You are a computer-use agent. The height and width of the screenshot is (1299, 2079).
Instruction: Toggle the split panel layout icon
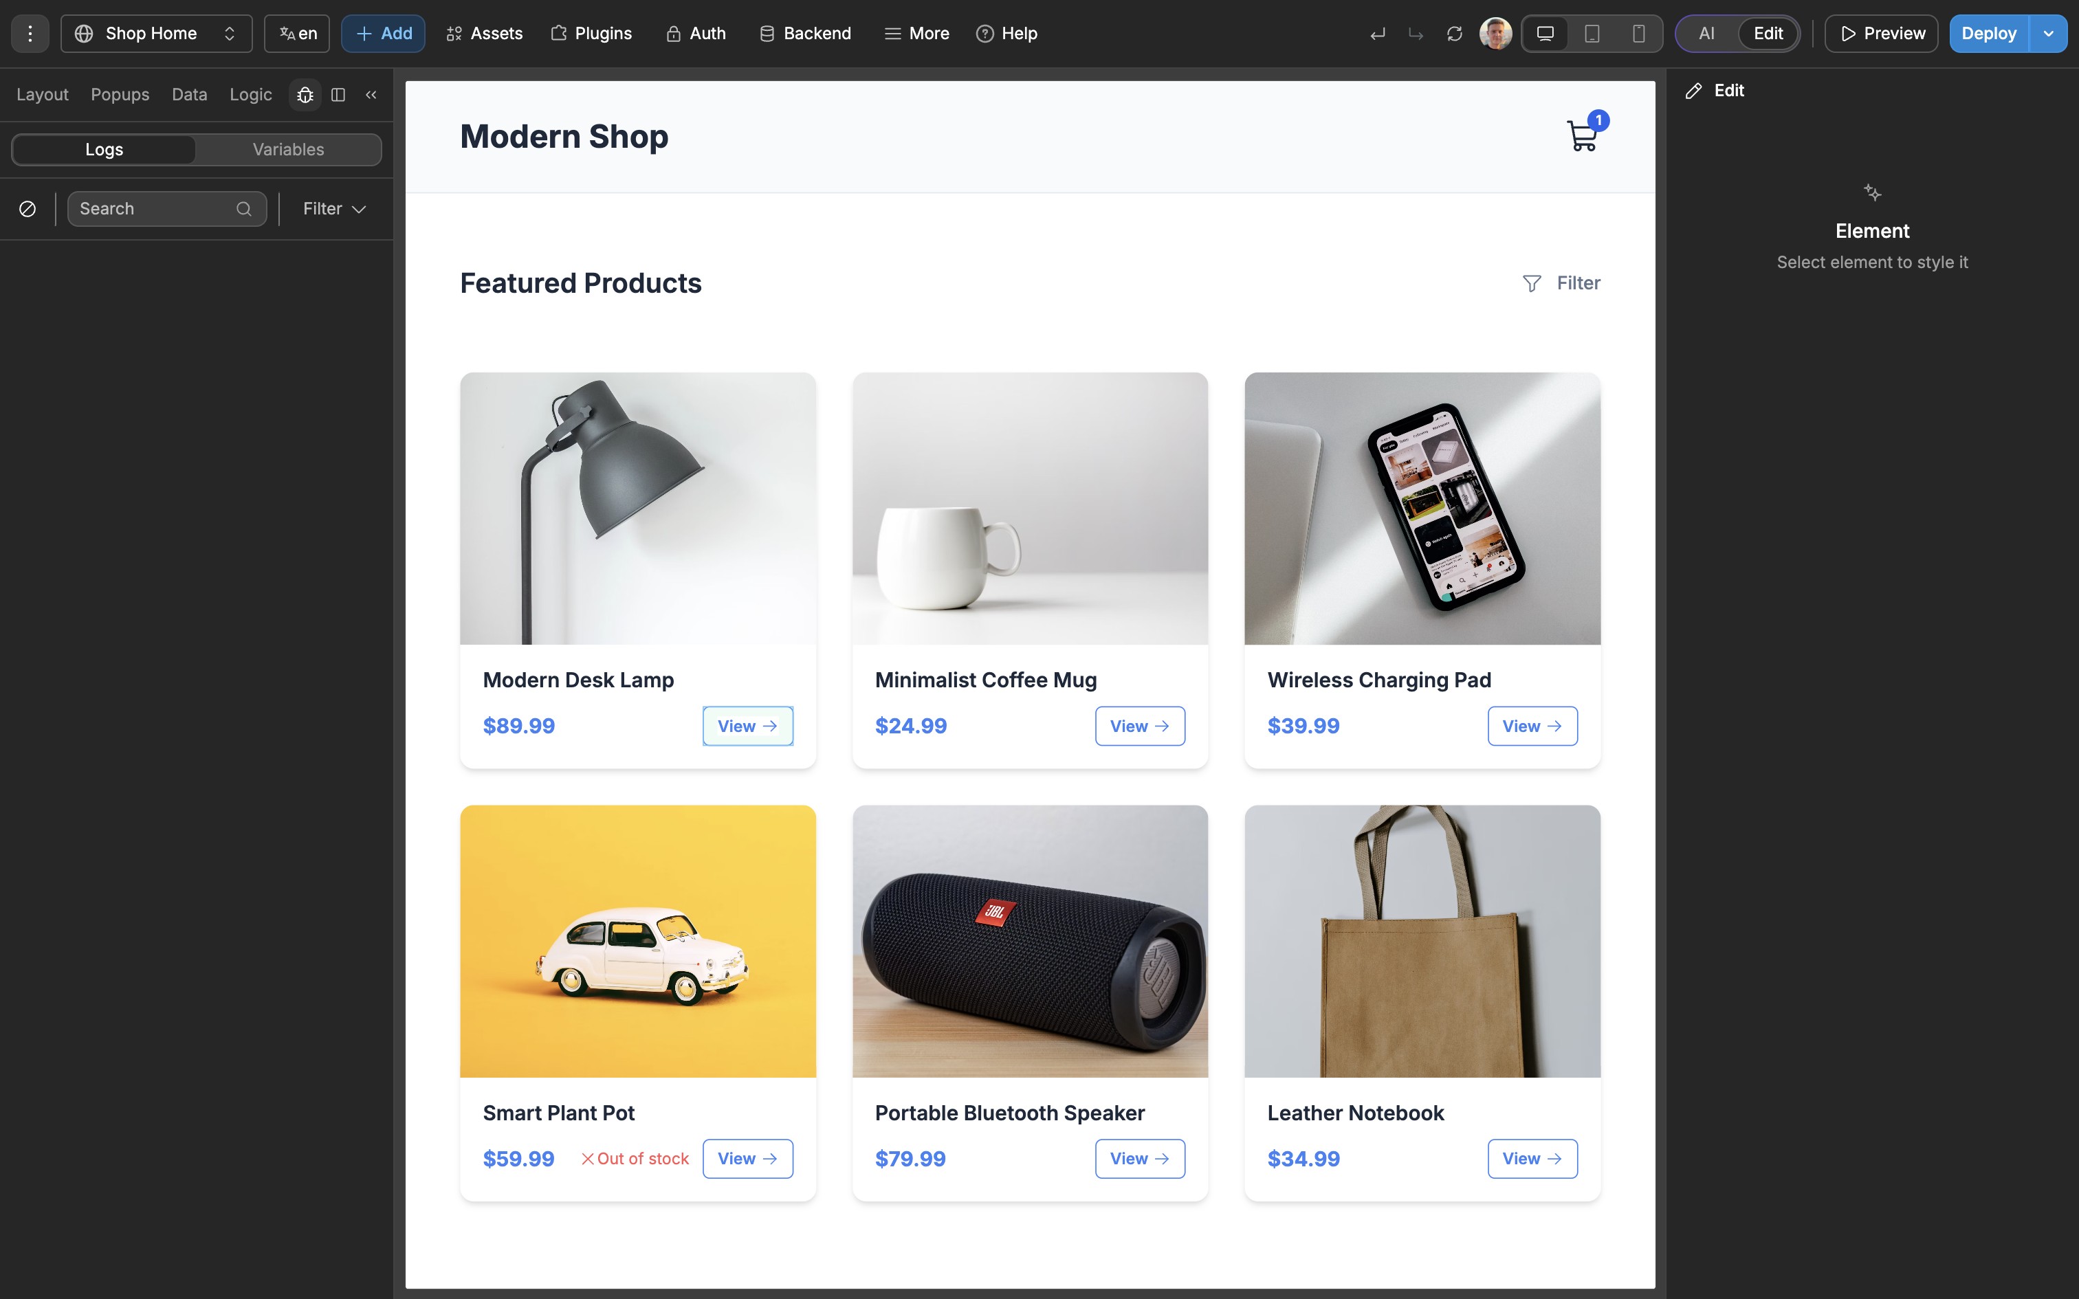(x=338, y=95)
